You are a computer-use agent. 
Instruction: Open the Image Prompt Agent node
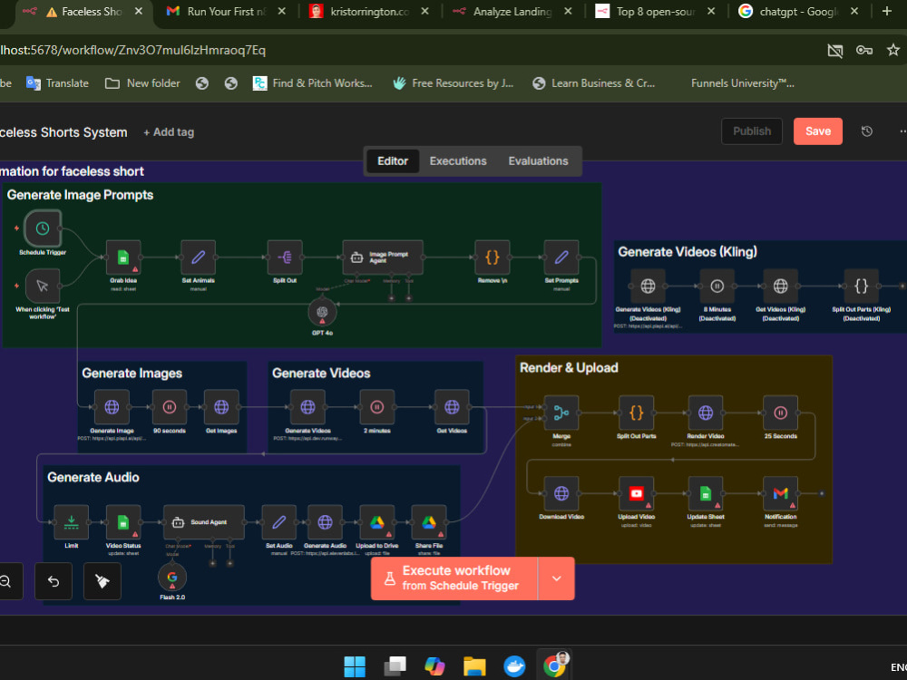coord(383,257)
